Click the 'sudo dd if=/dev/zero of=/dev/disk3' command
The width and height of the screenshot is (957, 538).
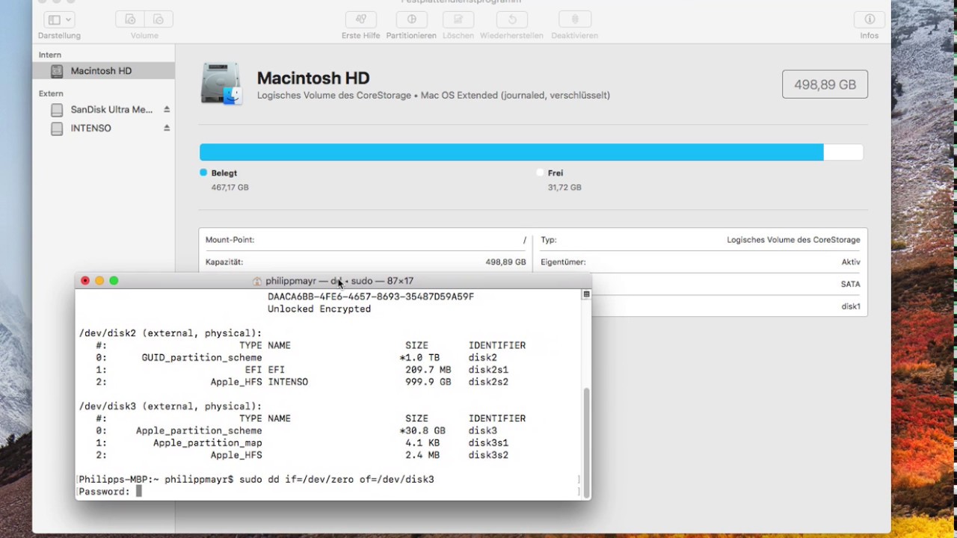pyautogui.click(x=336, y=480)
